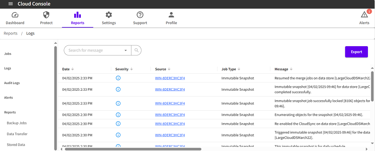This screenshot has width=375, height=151.
Task: Click the horizontal scrollbar under the table
Action: coord(133,149)
